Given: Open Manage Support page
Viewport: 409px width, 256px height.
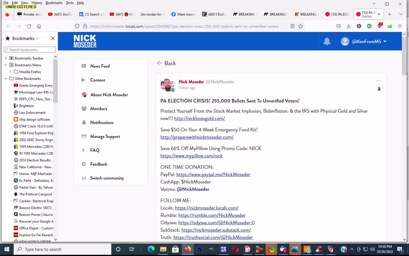Looking at the screenshot, I should (105, 136).
